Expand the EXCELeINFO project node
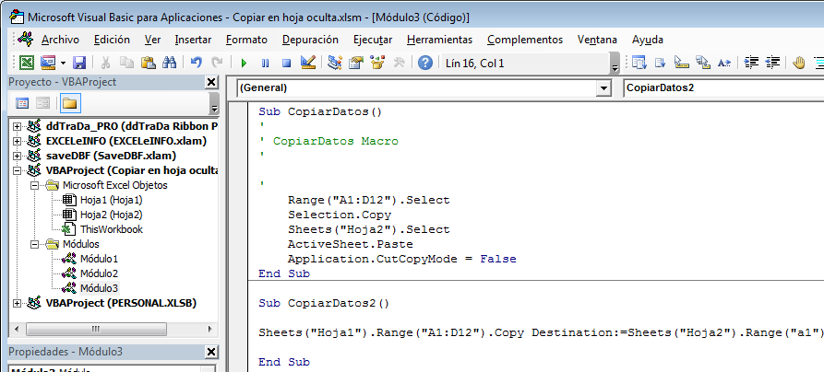Image resolution: width=824 pixels, height=372 pixels. point(17,141)
